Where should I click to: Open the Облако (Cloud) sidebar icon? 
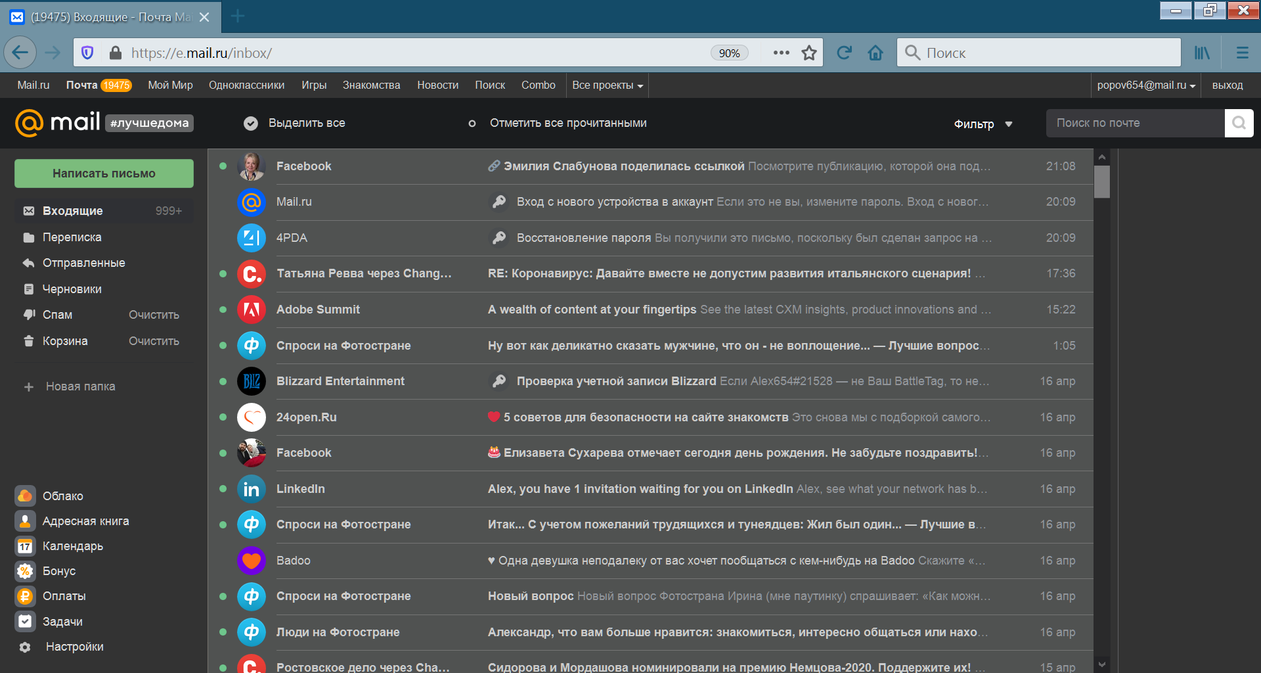(24, 496)
